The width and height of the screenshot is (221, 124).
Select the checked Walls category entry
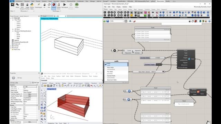pyautogui.click(x=116, y=64)
